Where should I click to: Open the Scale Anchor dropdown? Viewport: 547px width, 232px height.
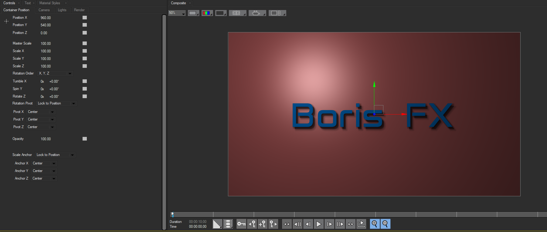(55, 155)
